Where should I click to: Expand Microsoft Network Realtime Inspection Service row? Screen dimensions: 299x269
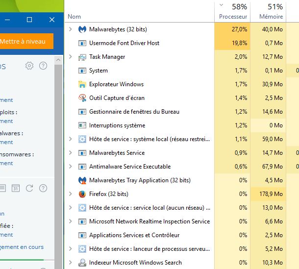coord(71,221)
